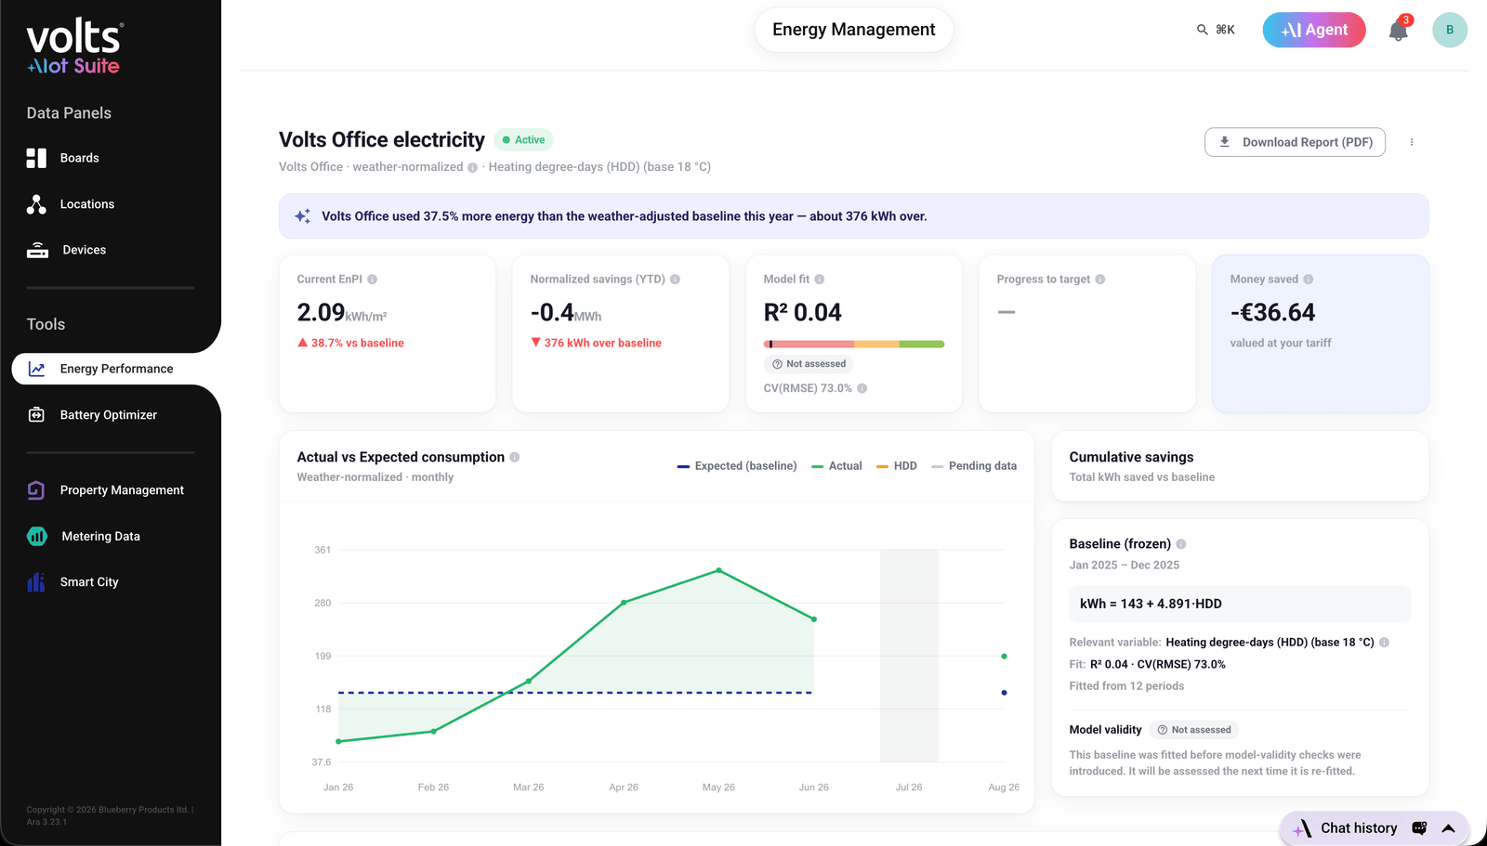The height and width of the screenshot is (846, 1487).
Task: Toggle Expected (baseline) legend series
Action: click(737, 466)
